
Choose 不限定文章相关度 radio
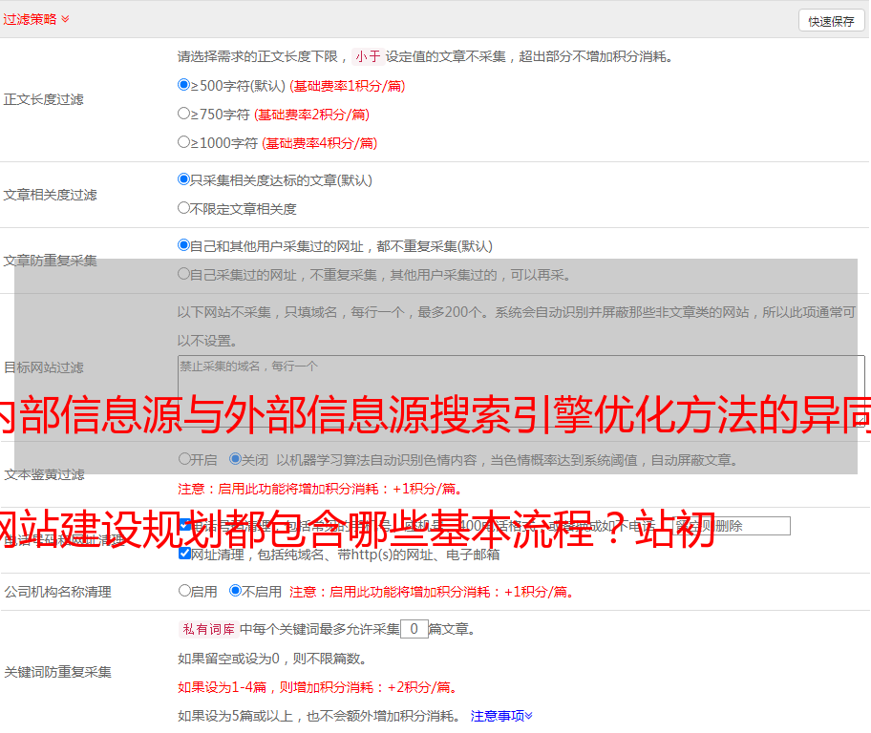point(184,208)
